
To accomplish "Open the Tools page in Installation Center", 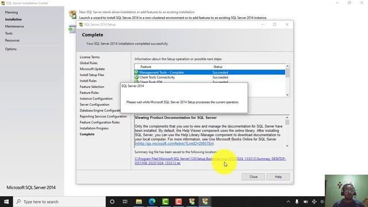I will click(9, 33).
